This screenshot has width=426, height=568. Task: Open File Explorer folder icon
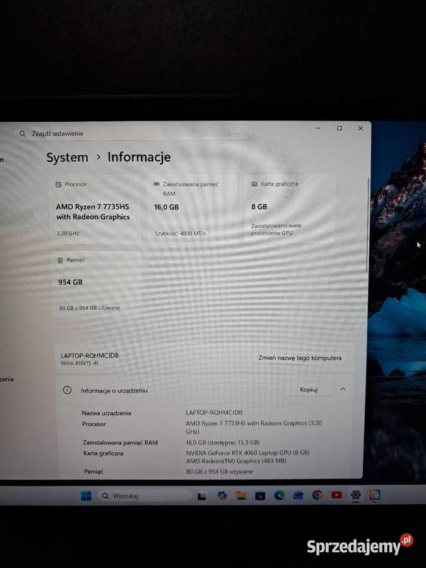pyautogui.click(x=241, y=495)
